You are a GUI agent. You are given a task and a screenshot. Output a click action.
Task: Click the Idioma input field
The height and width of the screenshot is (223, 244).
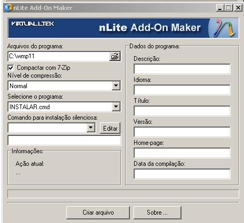182,90
